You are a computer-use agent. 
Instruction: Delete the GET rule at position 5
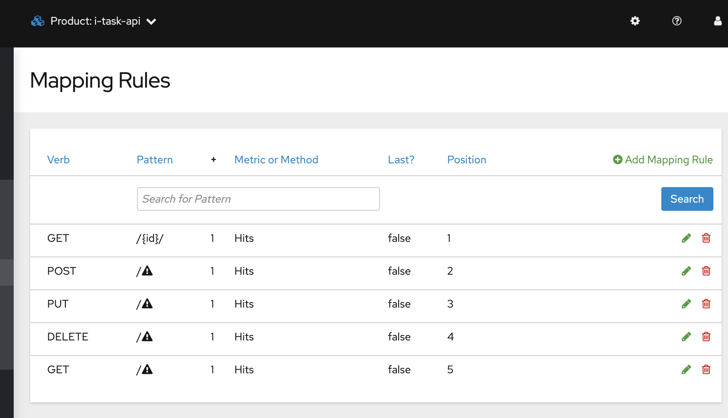tap(706, 370)
